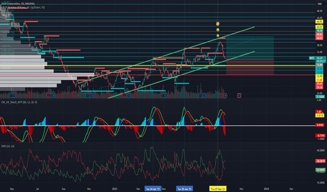Click the -0.7393 histogram value label
Viewport: 327px width, 192px height.
[x=321, y=135]
